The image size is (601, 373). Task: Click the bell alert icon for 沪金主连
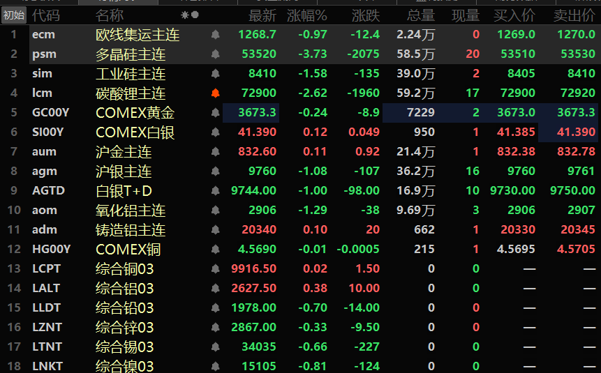[x=216, y=152]
